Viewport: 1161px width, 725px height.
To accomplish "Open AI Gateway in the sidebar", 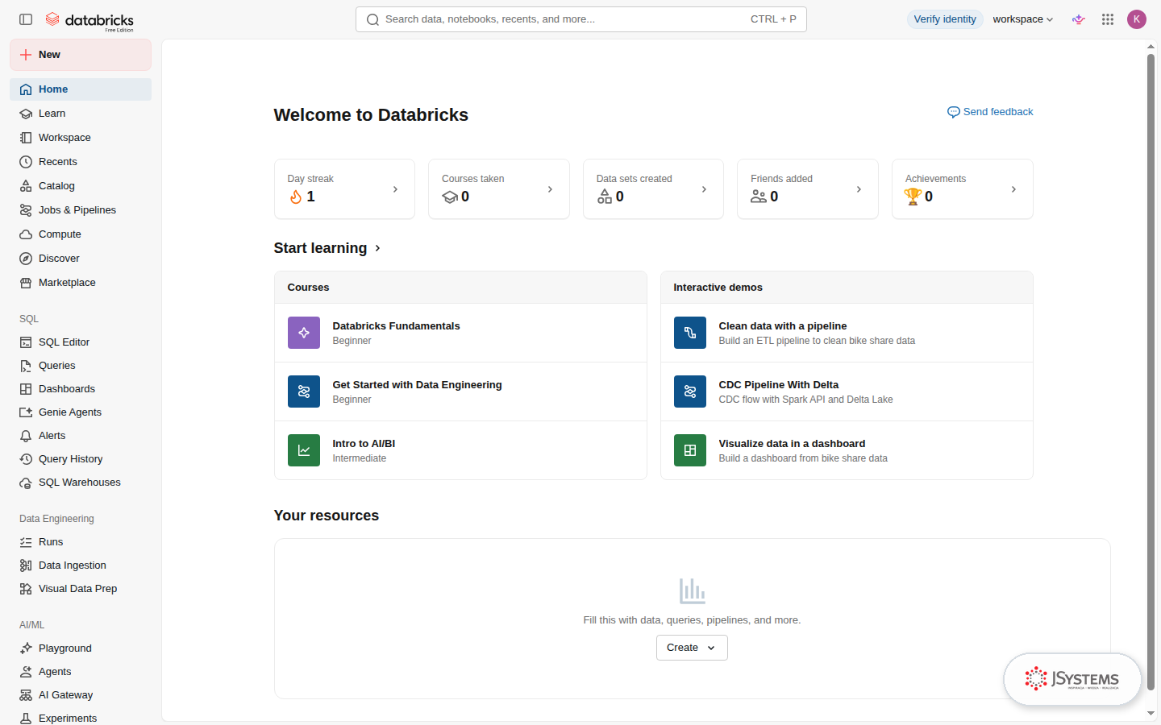I will tap(81, 695).
